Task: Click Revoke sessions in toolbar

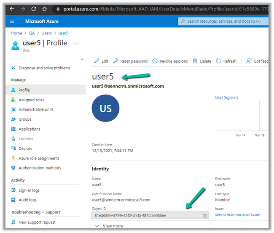Action: [x=170, y=61]
